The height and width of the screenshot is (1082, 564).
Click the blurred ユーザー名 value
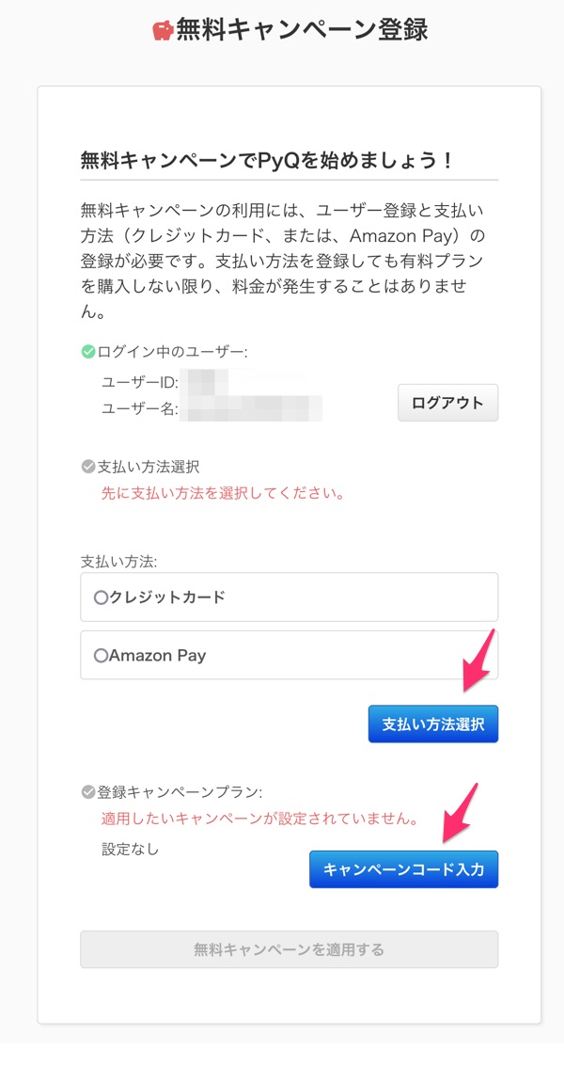coord(254,408)
